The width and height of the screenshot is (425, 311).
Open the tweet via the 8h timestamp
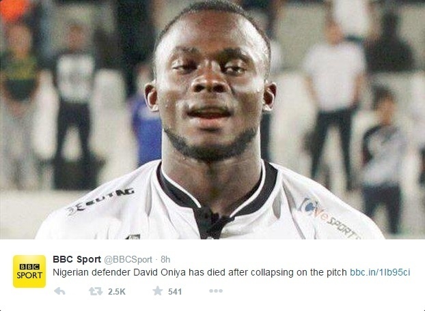[165, 260]
